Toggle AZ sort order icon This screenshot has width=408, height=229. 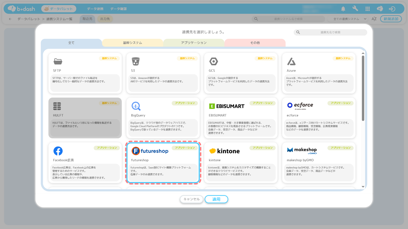coord(374,19)
